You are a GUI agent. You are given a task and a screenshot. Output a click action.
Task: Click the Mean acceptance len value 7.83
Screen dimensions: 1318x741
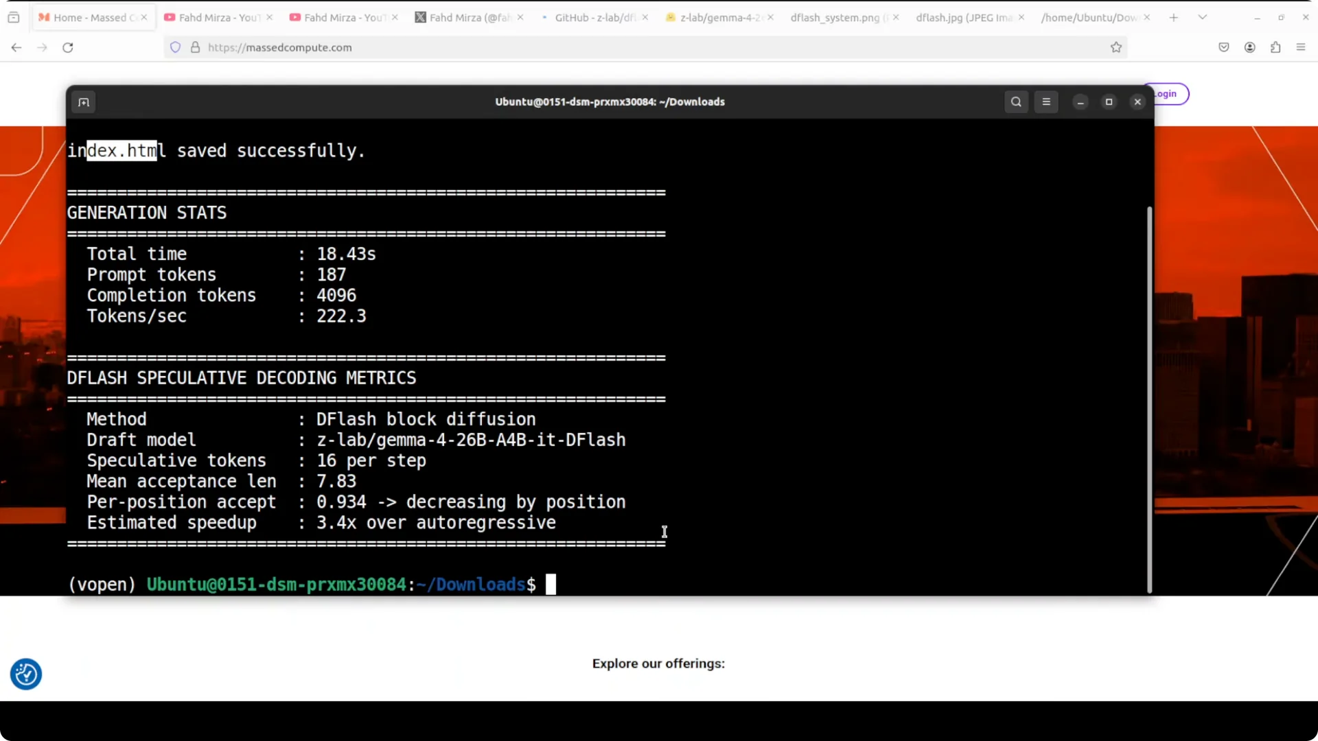coord(336,482)
